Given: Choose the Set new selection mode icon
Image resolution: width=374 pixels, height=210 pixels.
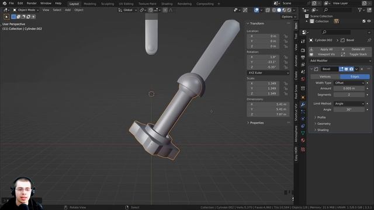Looking at the screenshot, I should point(13,17).
